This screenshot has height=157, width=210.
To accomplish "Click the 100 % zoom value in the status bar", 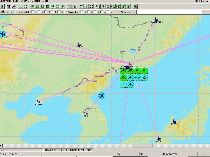I will pyautogui.click(x=89, y=150).
